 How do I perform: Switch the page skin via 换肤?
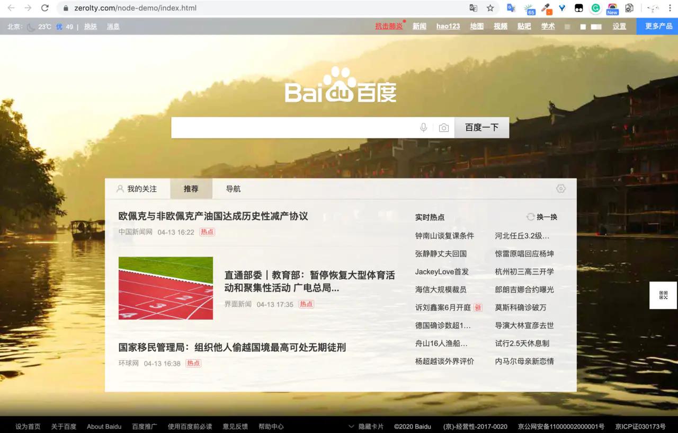[90, 26]
